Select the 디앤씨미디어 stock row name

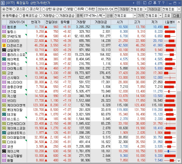point(16,124)
